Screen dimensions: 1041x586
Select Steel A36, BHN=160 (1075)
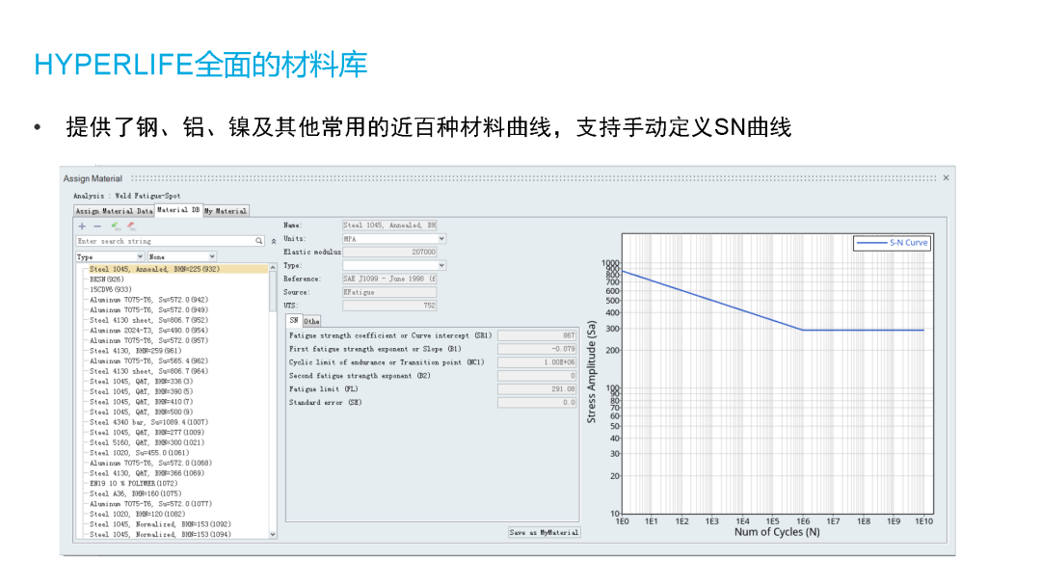point(136,493)
